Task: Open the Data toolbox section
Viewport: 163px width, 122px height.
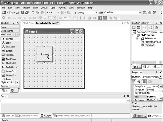Action: pyautogui.click(x=10, y=27)
